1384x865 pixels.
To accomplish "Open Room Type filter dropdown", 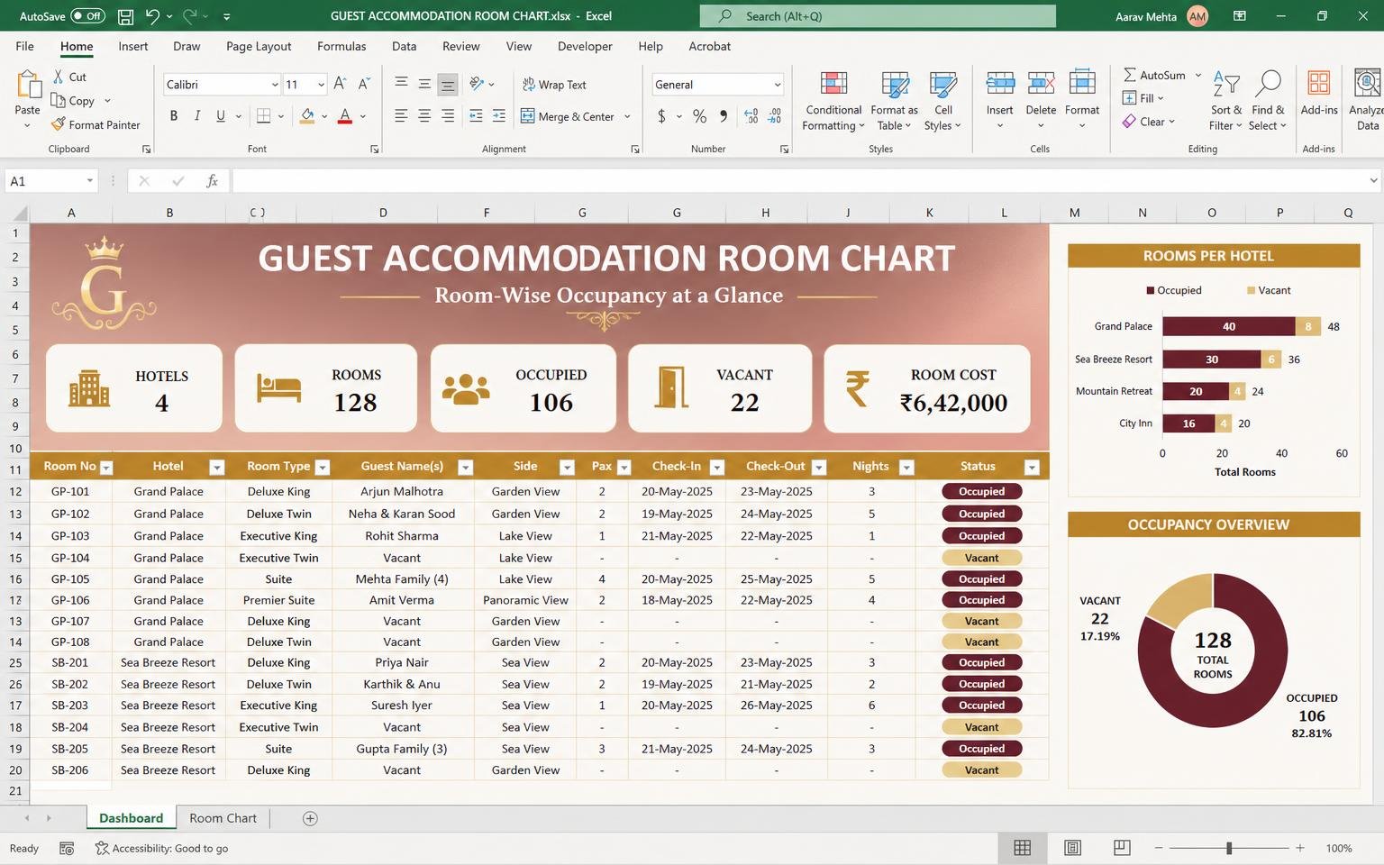I will (x=323, y=467).
